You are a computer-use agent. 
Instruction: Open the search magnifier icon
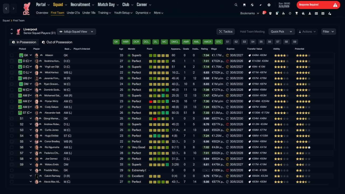pos(236,5)
